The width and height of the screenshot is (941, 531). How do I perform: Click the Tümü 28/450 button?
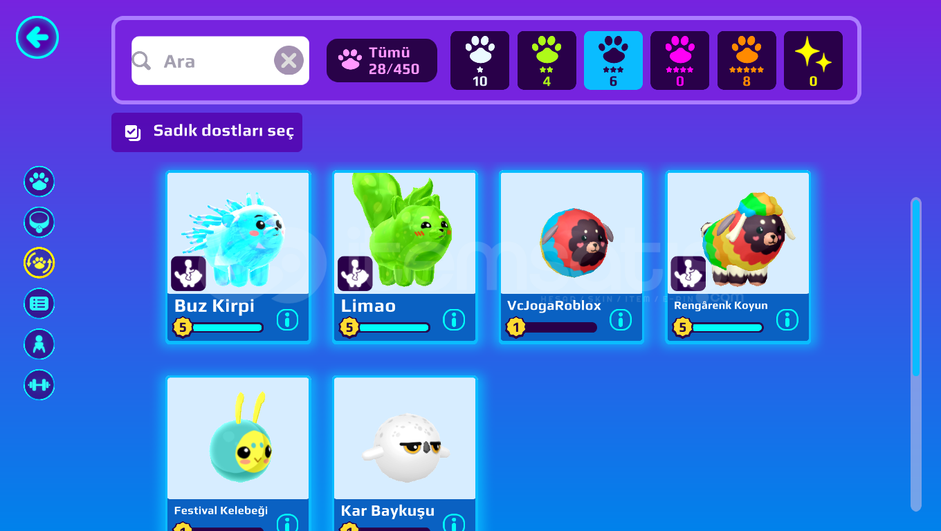coord(382,61)
